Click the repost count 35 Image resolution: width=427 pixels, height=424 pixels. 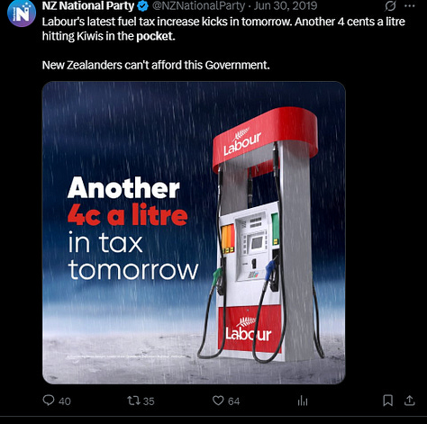coord(149,401)
